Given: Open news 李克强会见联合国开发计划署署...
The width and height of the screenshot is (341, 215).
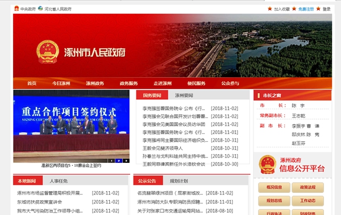Looking at the screenshot, I should coord(175,116).
